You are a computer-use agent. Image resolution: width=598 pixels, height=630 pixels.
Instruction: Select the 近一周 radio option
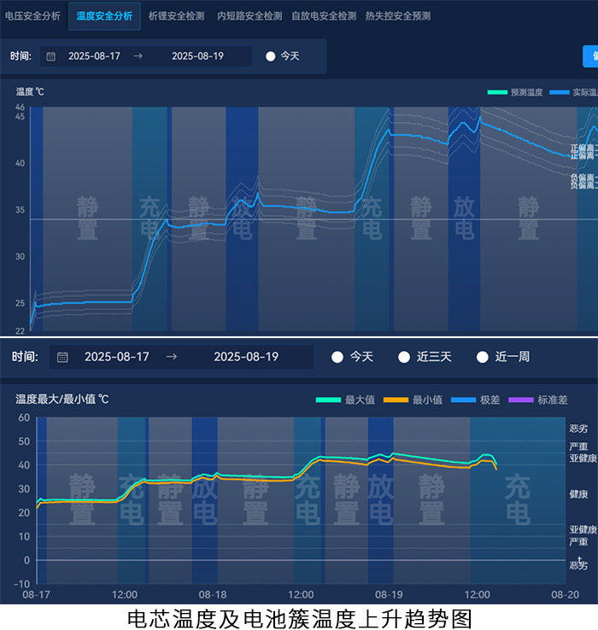tap(483, 357)
